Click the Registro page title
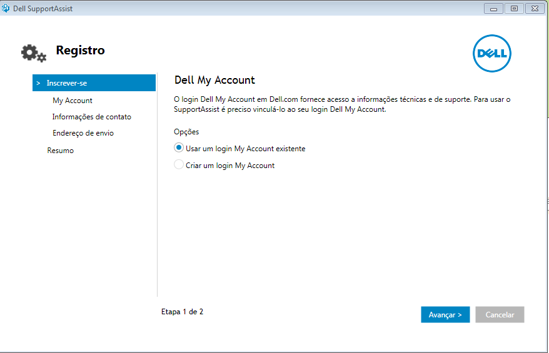Image resolution: width=549 pixels, height=353 pixels. [x=80, y=51]
